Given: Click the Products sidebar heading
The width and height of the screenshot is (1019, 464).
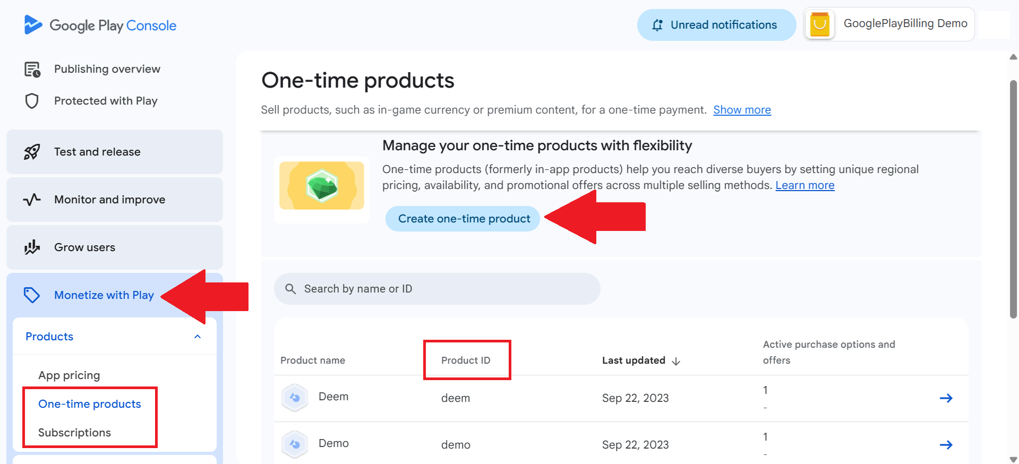Looking at the screenshot, I should click(x=49, y=337).
